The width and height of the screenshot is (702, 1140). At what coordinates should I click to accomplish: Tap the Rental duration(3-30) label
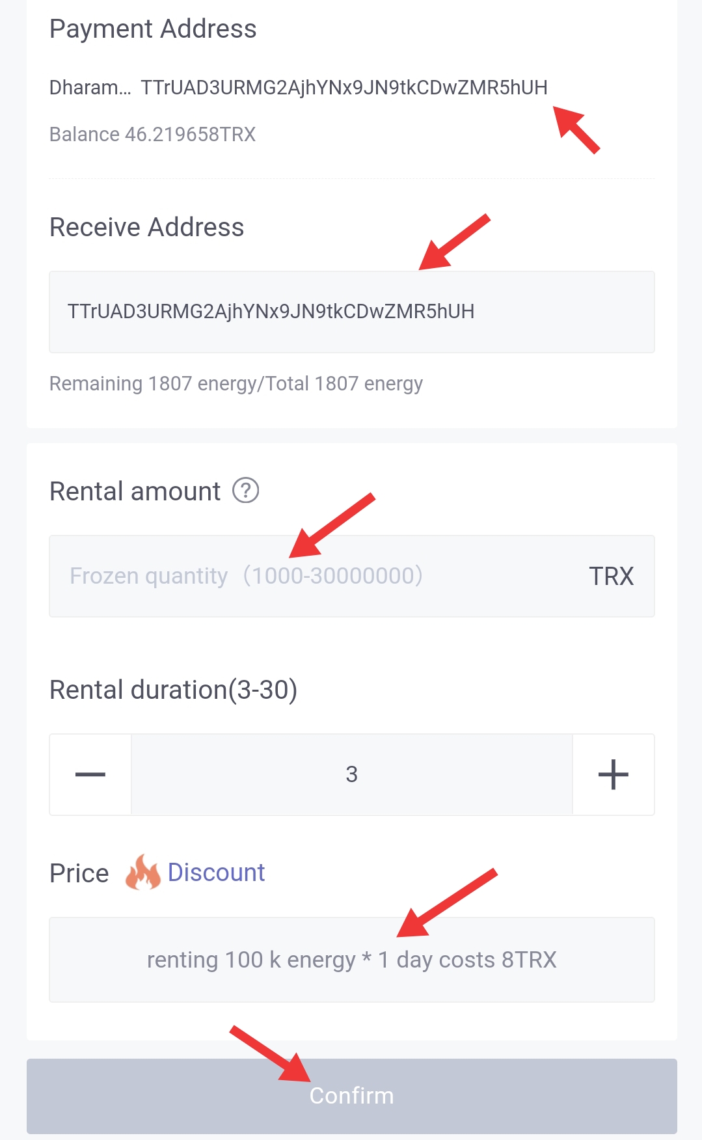(x=174, y=690)
